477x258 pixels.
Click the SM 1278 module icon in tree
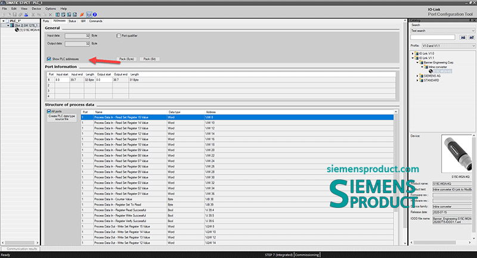[12, 26]
